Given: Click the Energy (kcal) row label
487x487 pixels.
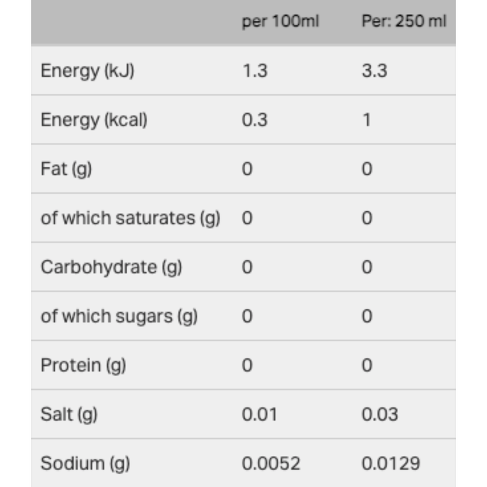Looking at the screenshot, I should [94, 120].
